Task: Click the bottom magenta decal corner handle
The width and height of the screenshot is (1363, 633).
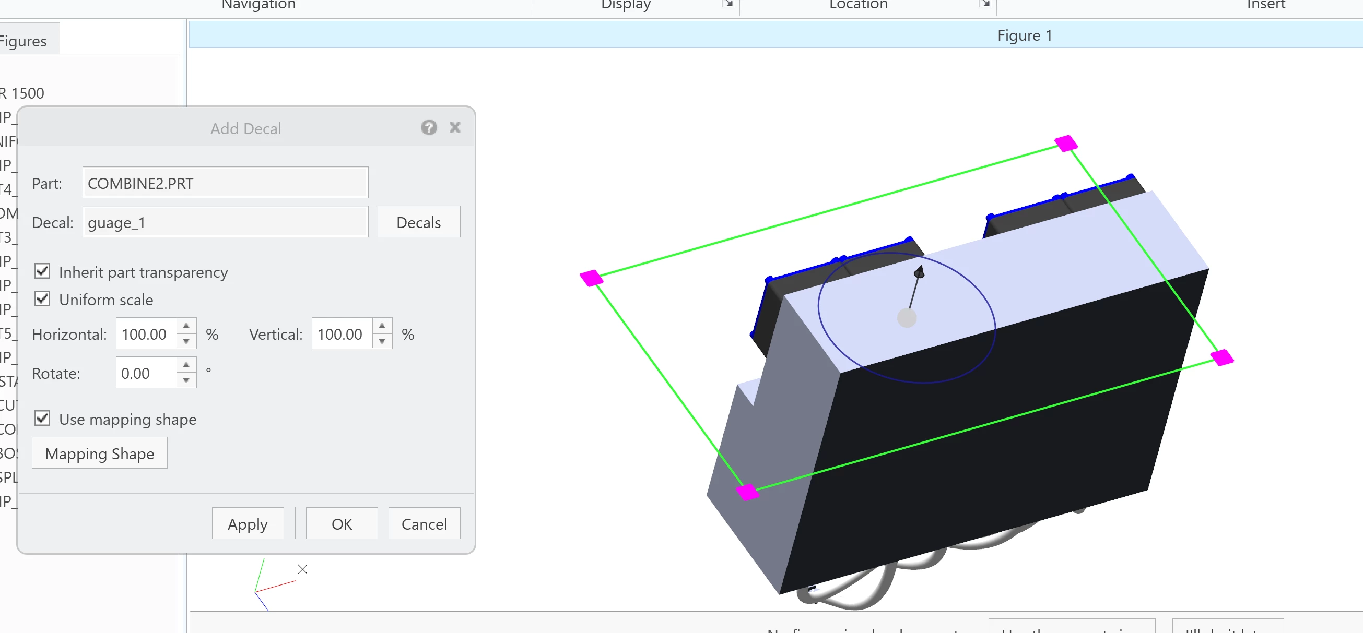Action: (x=748, y=492)
